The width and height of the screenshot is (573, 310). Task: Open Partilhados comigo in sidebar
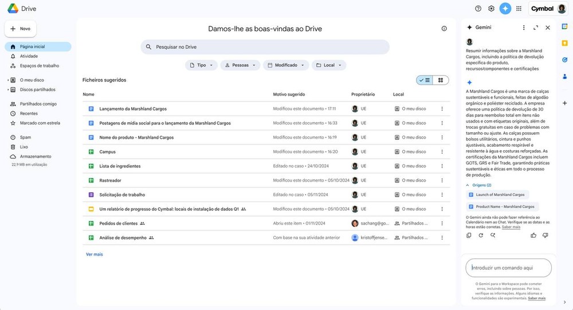[x=38, y=104]
